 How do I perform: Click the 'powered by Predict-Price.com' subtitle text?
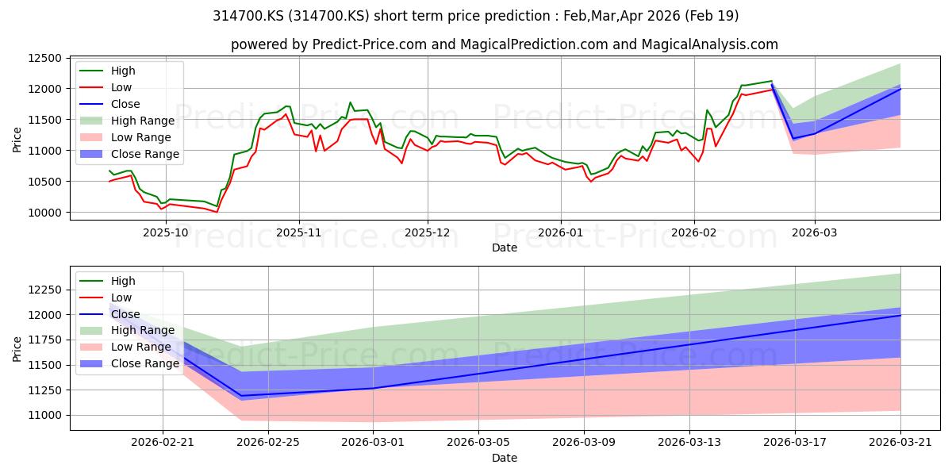(505, 44)
